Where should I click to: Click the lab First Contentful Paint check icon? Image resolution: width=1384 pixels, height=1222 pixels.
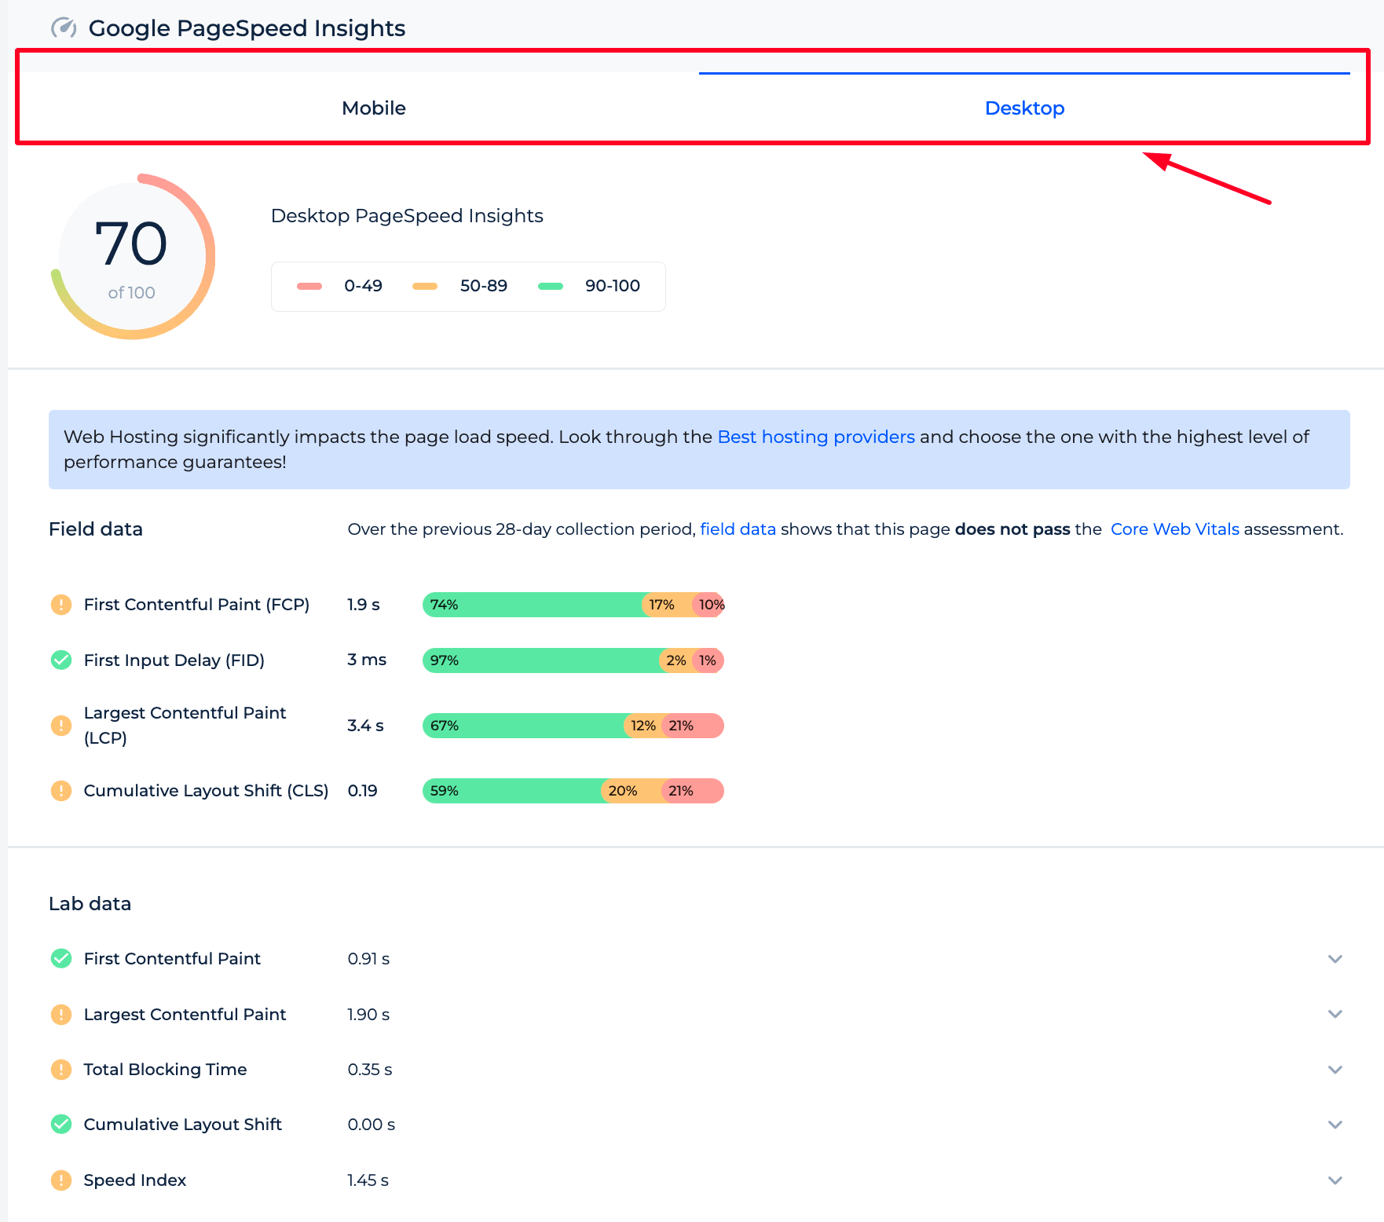(61, 959)
